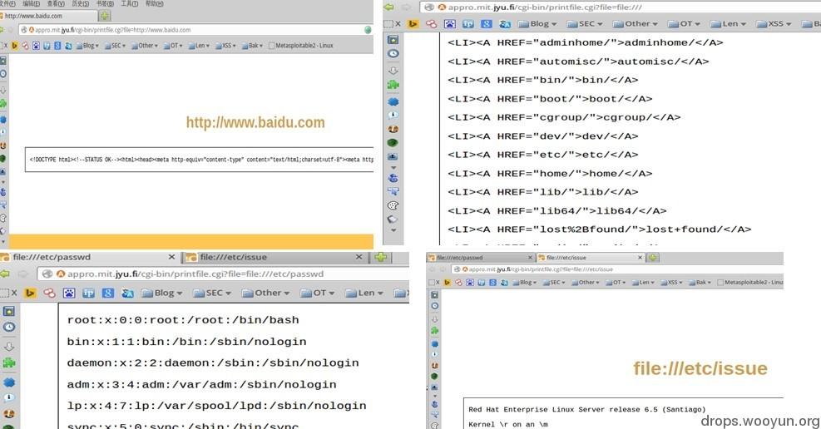
Task: Open a new tab next to the large file:///etc/issue tab
Action: click(x=381, y=257)
